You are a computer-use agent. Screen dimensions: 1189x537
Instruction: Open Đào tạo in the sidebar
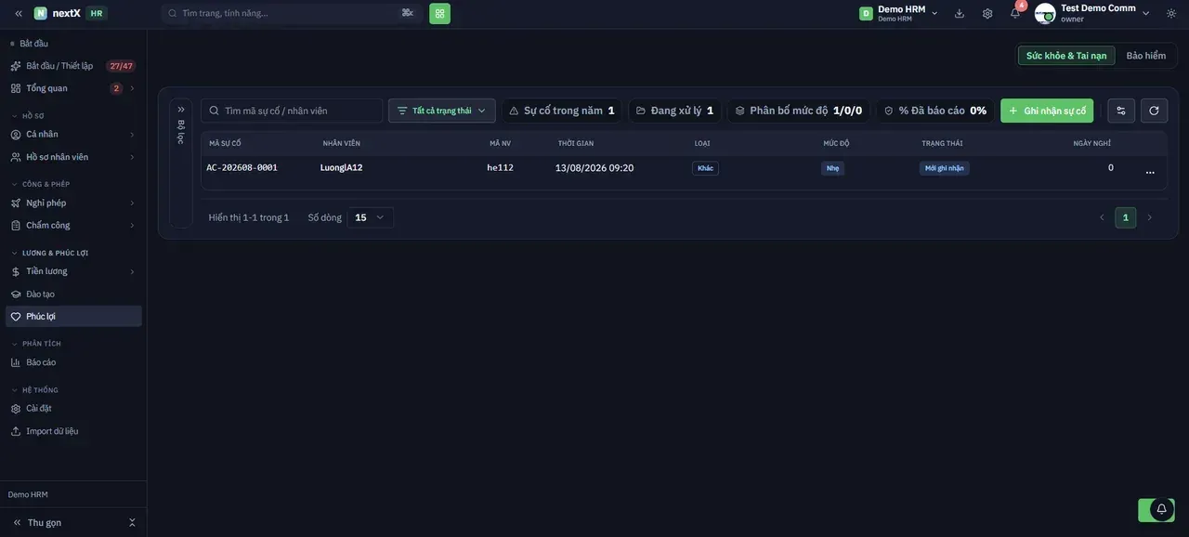[73, 295]
